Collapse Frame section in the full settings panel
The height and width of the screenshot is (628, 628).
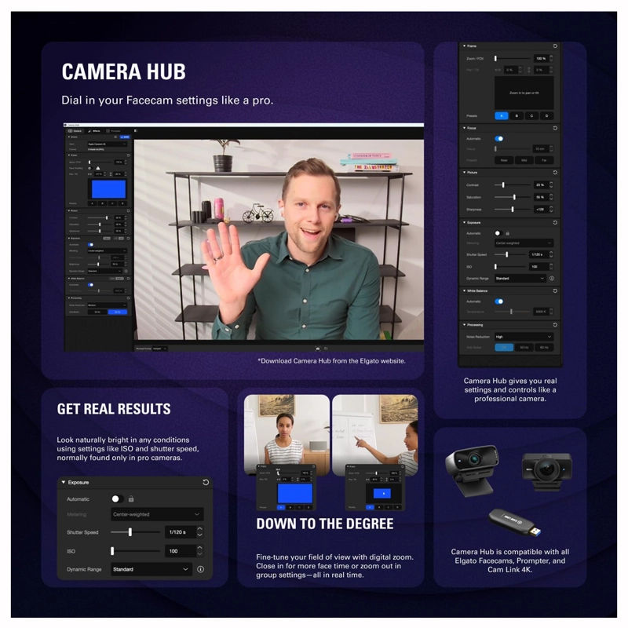(x=465, y=46)
